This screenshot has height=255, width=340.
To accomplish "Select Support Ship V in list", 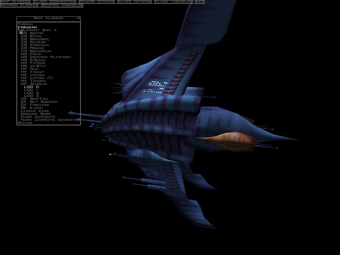I will pos(39,30).
